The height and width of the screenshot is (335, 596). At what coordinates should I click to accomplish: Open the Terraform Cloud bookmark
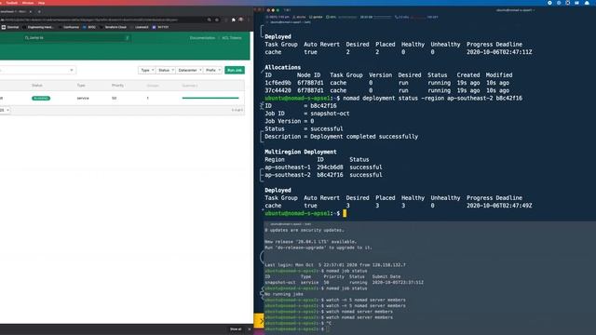[x=114, y=27]
